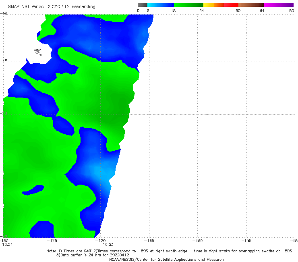Click the 'SMAP NRT Winds 20220412 descending' title

point(52,7)
